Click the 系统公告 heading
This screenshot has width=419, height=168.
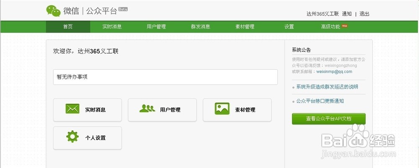pyautogui.click(x=301, y=50)
